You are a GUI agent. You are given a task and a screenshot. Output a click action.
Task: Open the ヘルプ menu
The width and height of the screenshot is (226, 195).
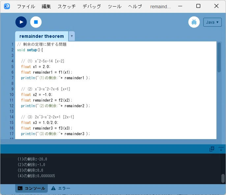click(135, 7)
